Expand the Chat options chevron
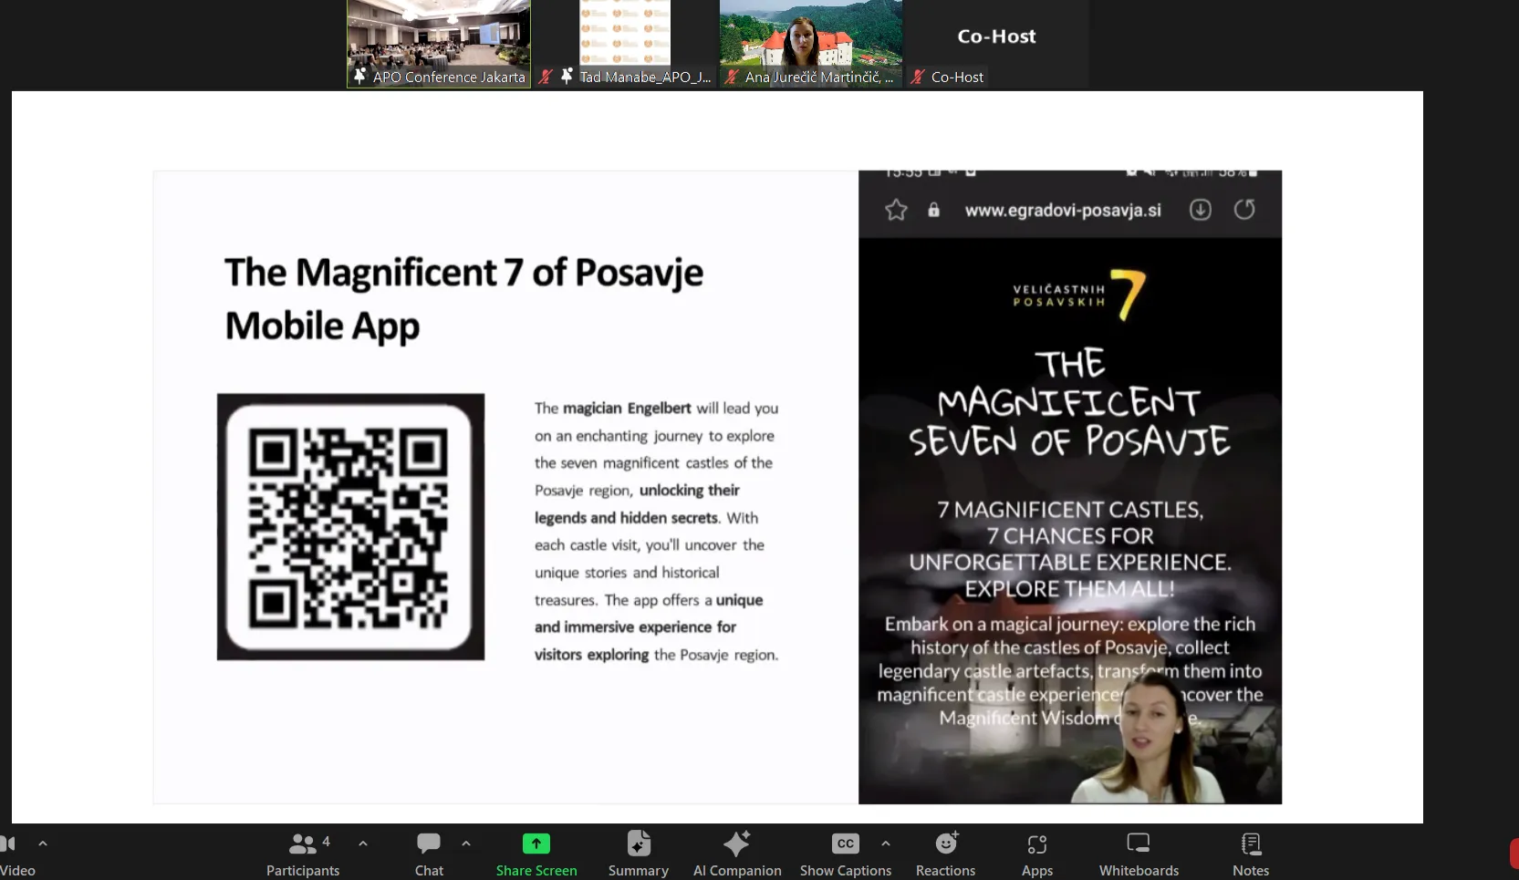 (x=466, y=844)
